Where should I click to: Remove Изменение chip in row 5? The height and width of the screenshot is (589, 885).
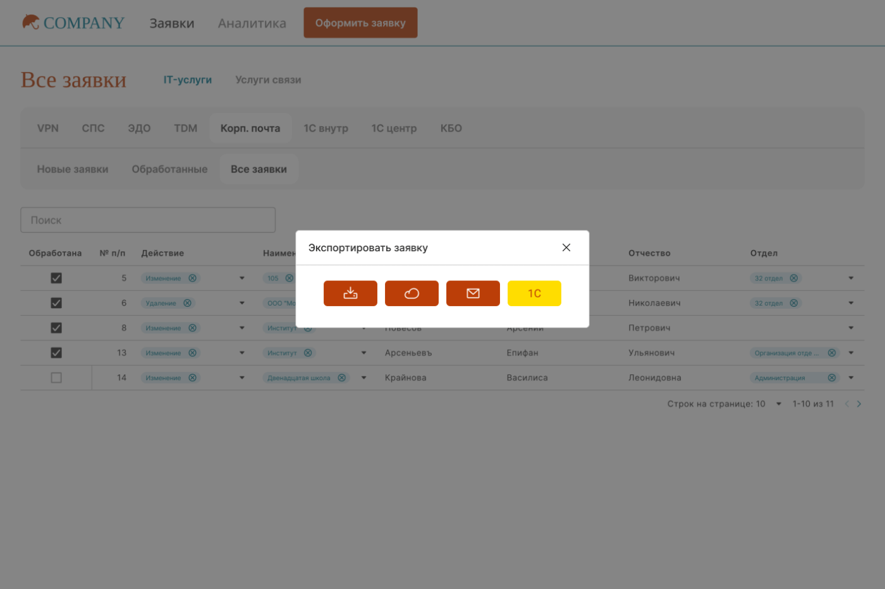tap(192, 278)
